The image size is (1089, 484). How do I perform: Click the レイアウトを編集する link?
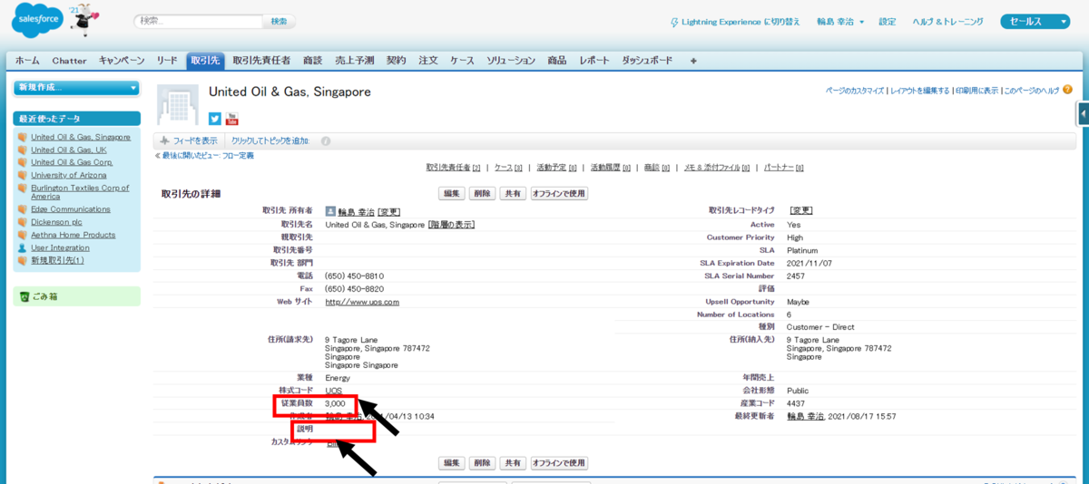coord(920,91)
